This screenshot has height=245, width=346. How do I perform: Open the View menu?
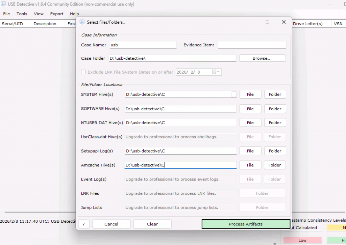(39, 14)
